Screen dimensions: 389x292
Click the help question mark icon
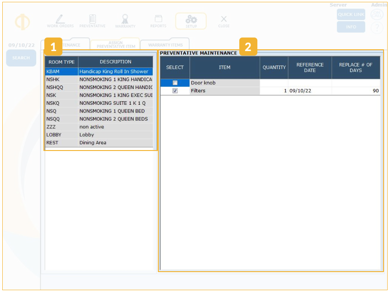coord(377,28)
